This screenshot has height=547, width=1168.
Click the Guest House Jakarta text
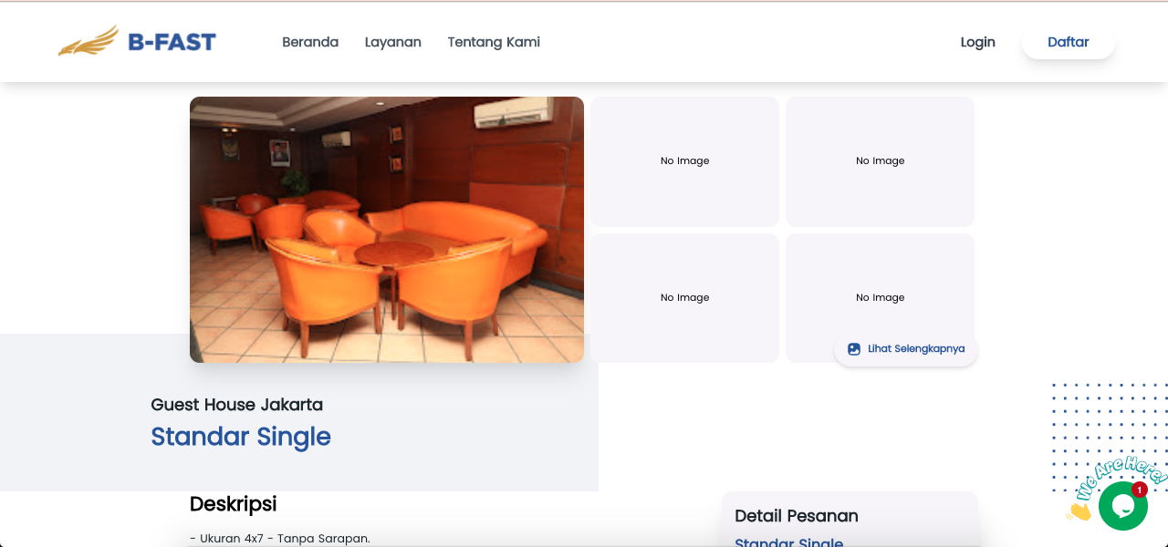click(x=237, y=405)
